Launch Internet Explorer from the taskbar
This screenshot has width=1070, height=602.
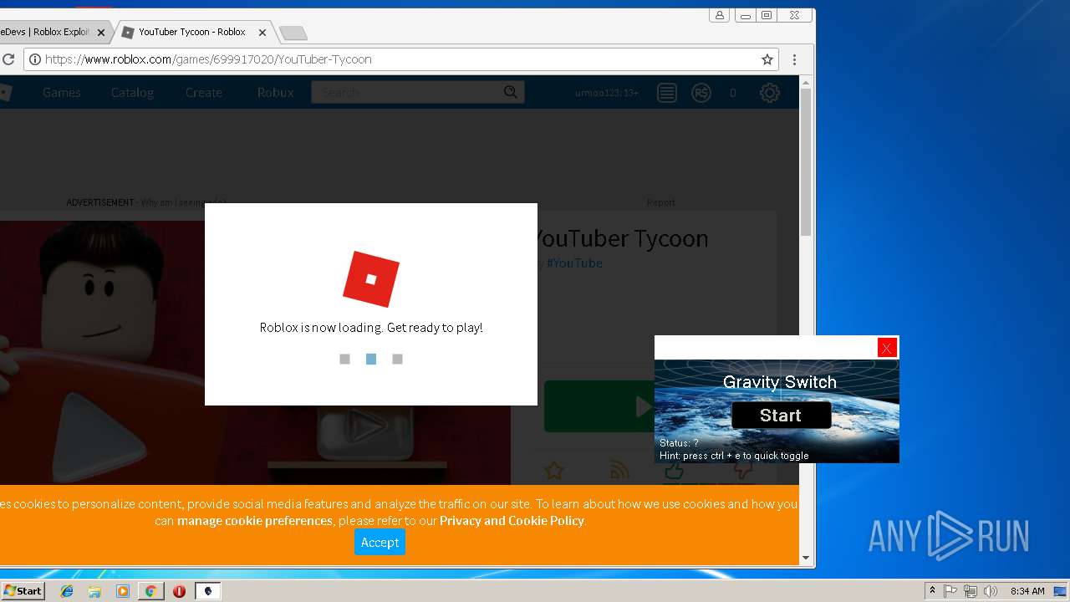pyautogui.click(x=67, y=591)
